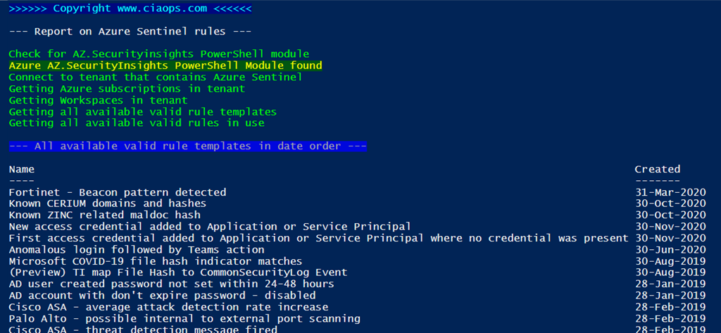This screenshot has height=333, width=721.
Task: Click the Getting Azure subscriptions in tenant line
Action: [x=127, y=89]
